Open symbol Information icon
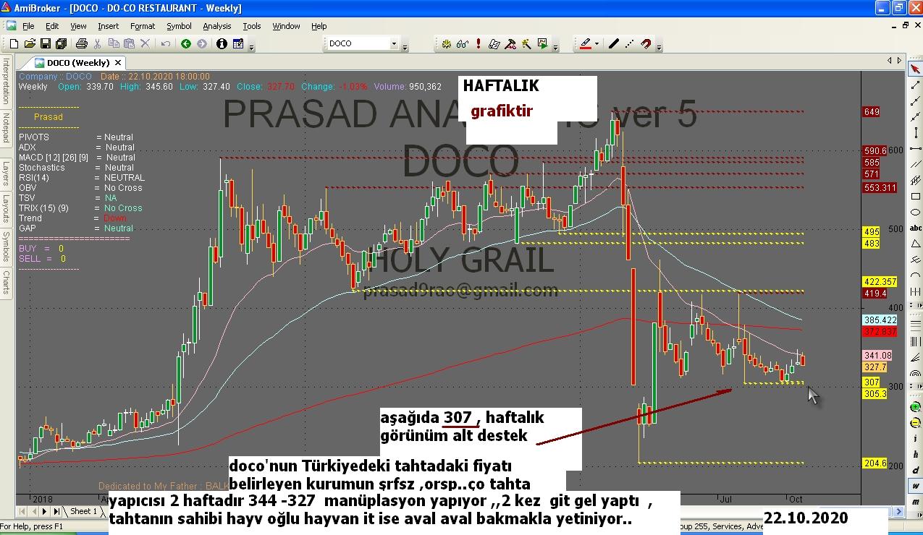Image resolution: width=923 pixels, height=535 pixels. (222, 44)
